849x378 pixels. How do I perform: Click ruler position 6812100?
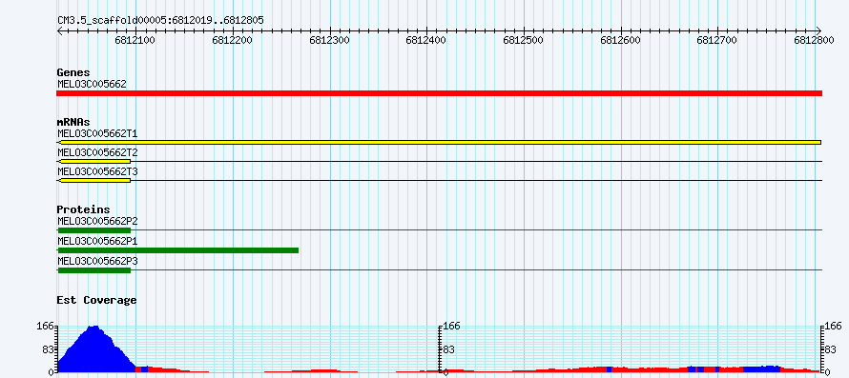[135, 40]
